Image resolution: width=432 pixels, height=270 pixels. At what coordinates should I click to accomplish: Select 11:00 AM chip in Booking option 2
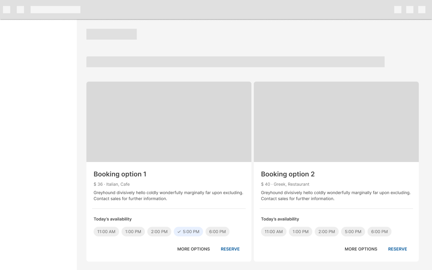[274, 232]
